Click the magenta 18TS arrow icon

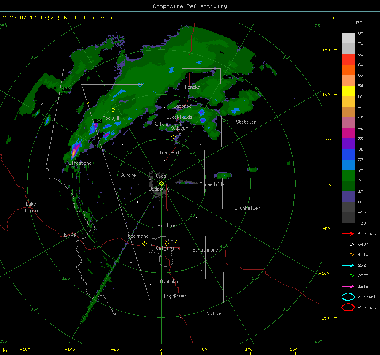[348, 287]
